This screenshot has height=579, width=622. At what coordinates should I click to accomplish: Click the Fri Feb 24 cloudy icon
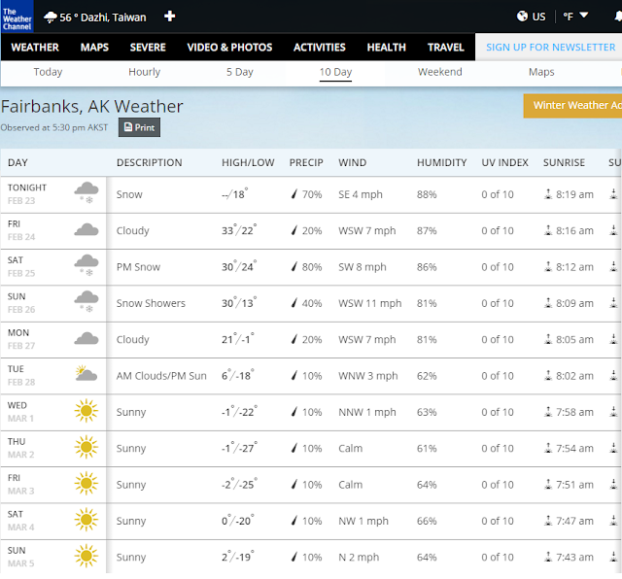point(86,230)
